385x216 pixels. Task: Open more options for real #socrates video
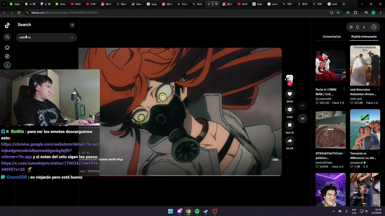378,89
